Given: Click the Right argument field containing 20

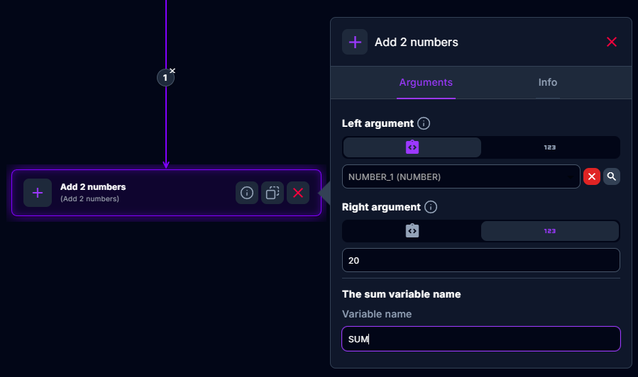Looking at the screenshot, I should (481, 260).
